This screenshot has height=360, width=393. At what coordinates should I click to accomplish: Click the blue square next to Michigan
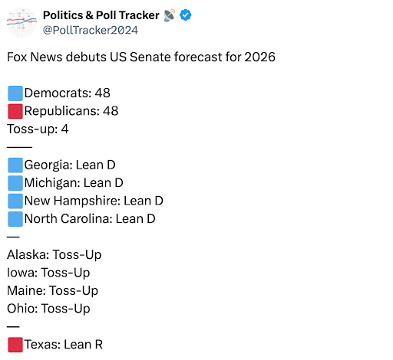coord(15,183)
